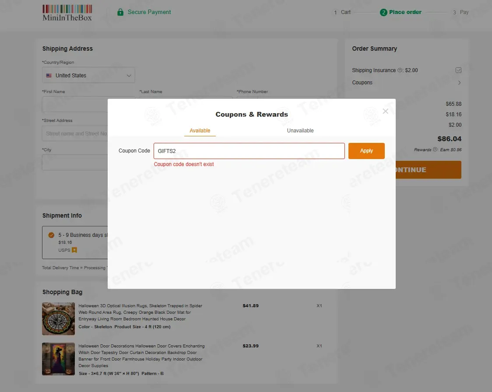
Task: Click the United States flag icon
Action: (x=49, y=76)
